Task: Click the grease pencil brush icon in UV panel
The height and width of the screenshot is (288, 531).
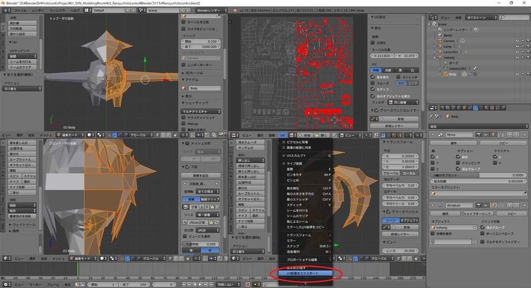Action: 373,119
